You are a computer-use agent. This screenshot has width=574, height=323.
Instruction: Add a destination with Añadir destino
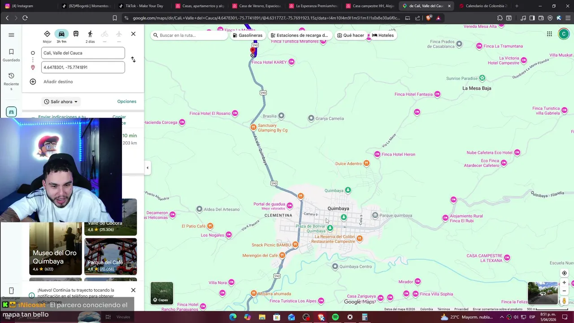pyautogui.click(x=58, y=82)
